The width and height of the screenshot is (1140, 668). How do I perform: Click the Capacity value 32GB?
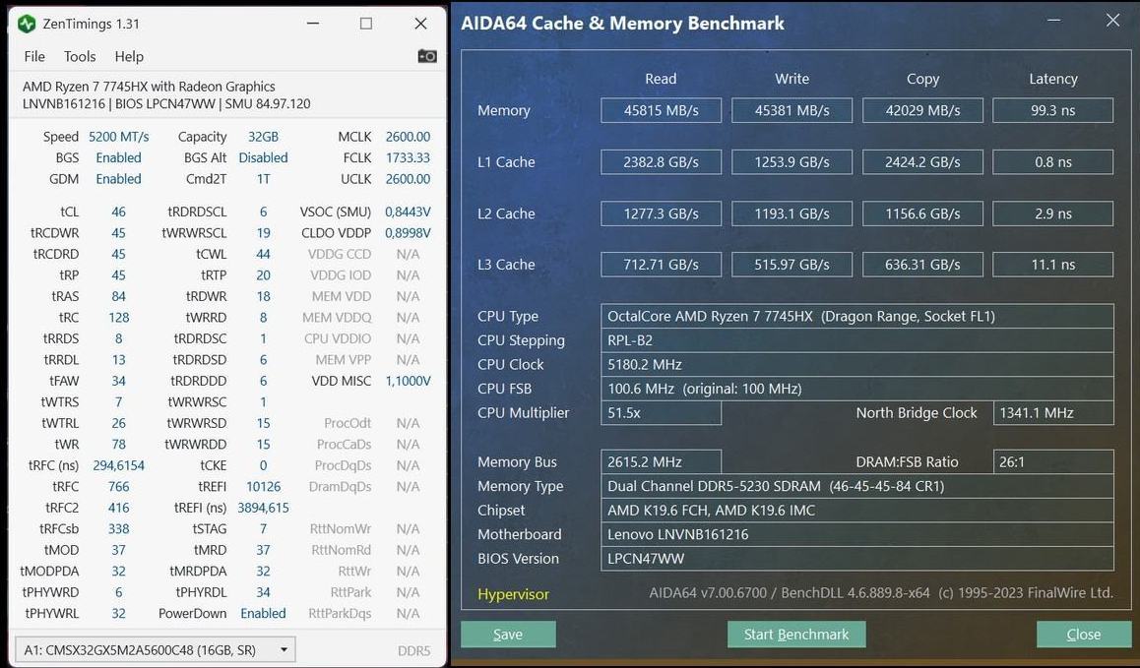click(x=263, y=137)
